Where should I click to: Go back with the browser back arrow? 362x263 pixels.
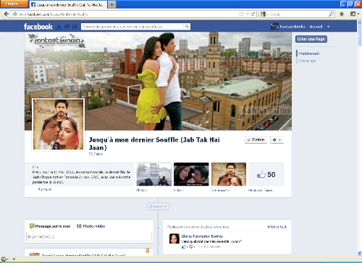click(x=7, y=14)
